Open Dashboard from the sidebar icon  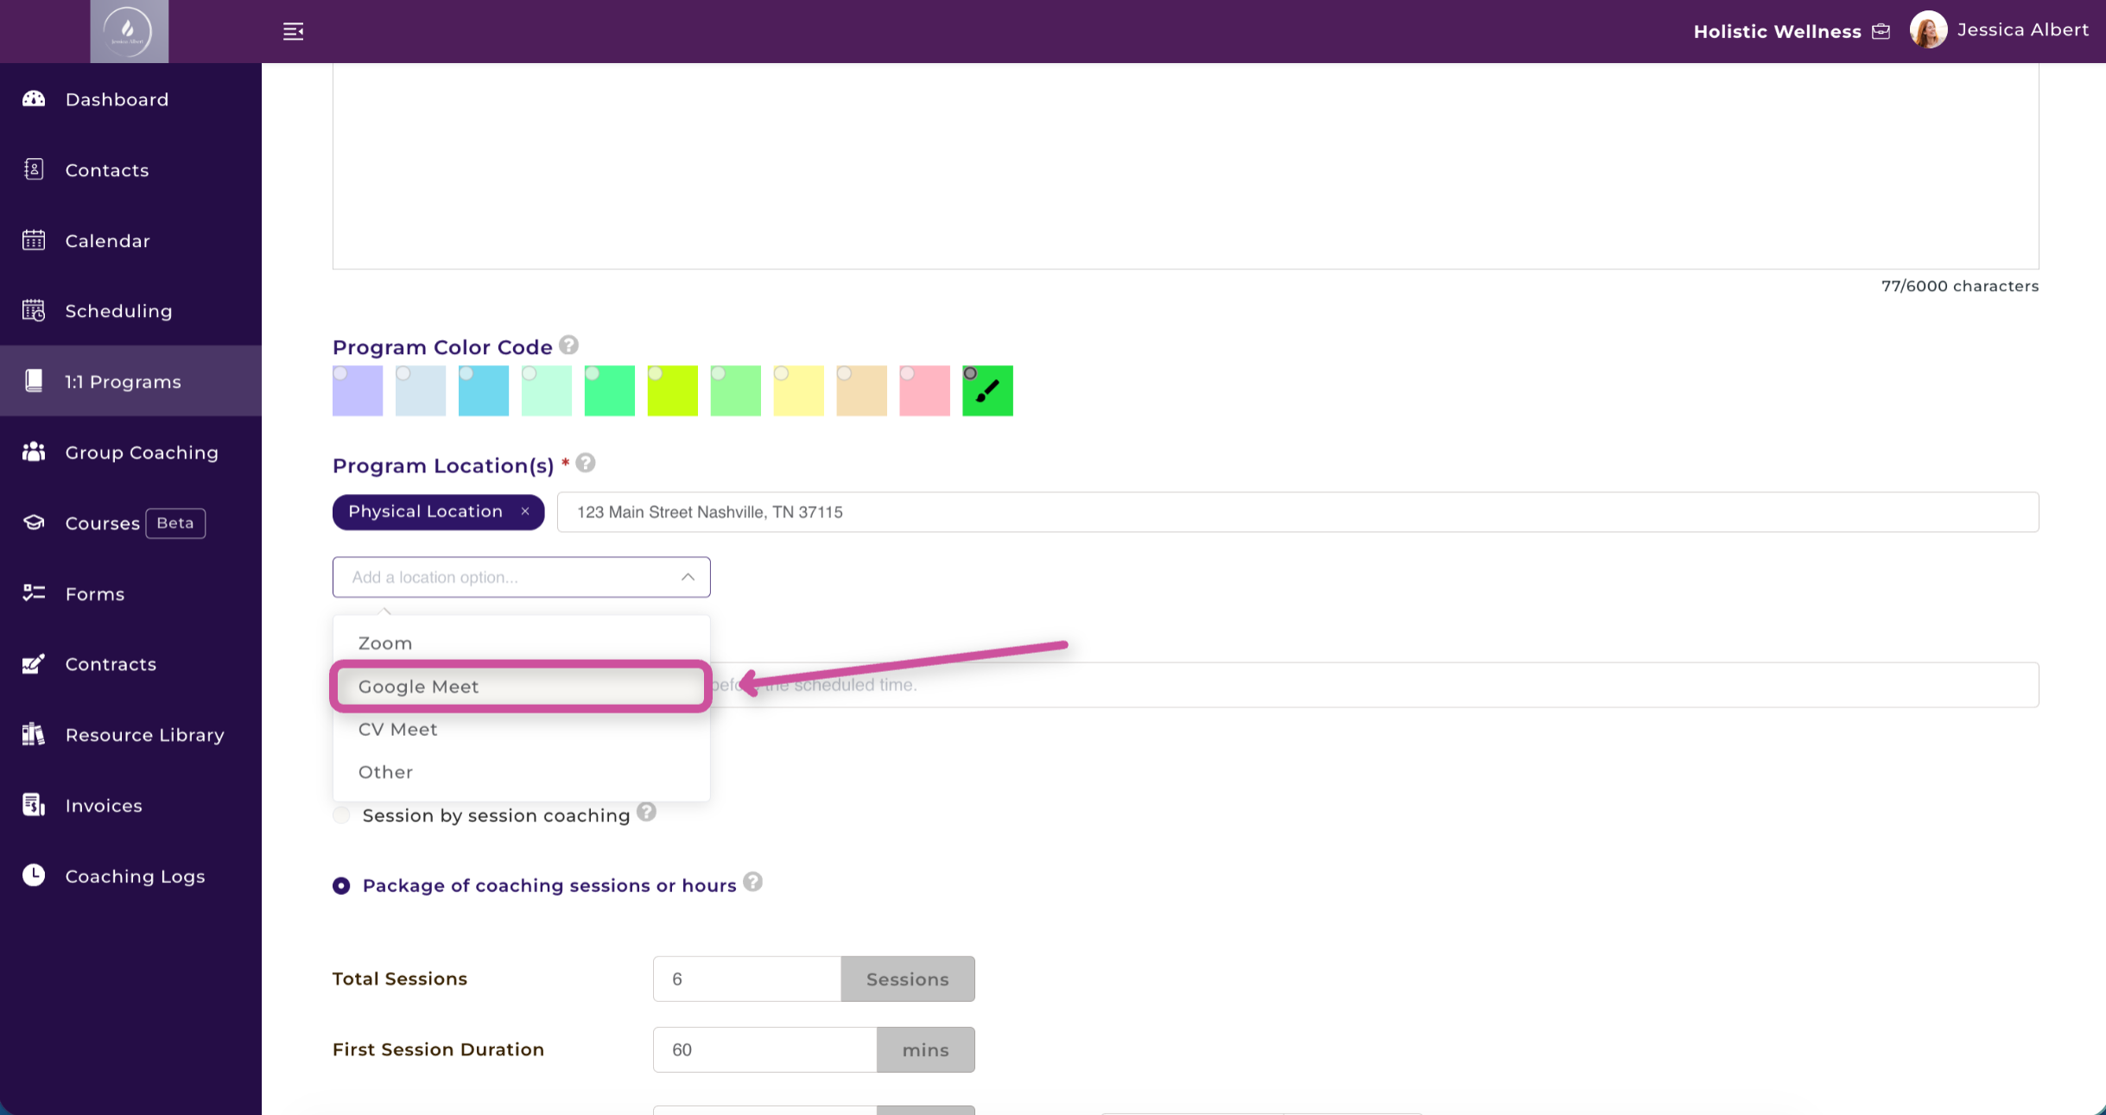pyautogui.click(x=34, y=98)
